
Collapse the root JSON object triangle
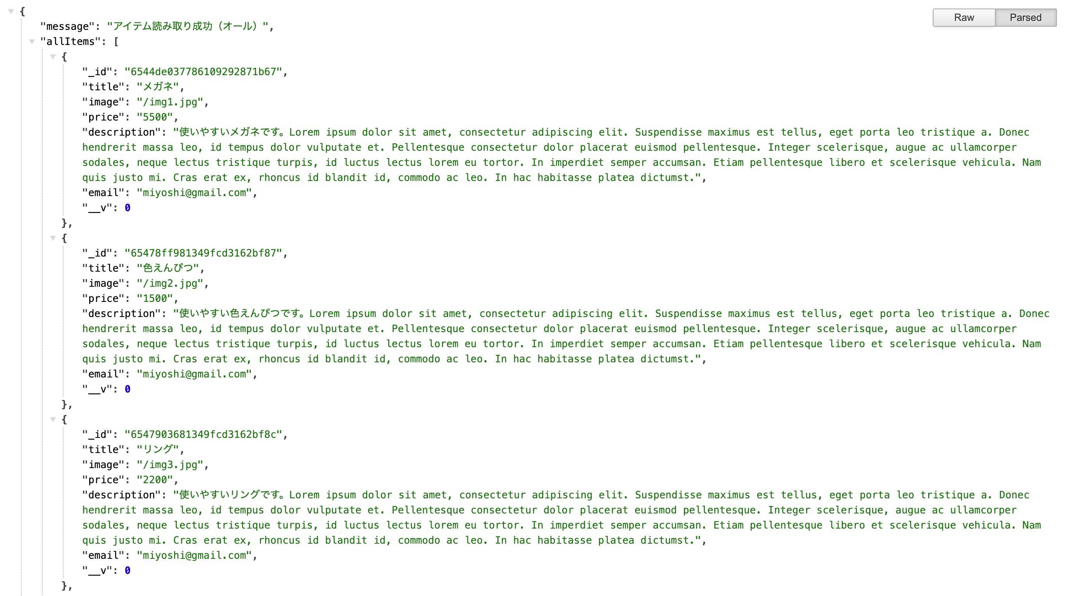pos(11,12)
